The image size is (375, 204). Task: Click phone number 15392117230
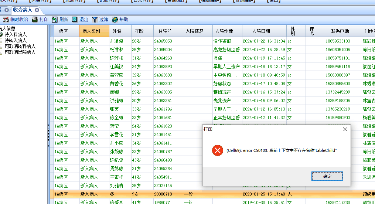pyautogui.click(x=338, y=202)
